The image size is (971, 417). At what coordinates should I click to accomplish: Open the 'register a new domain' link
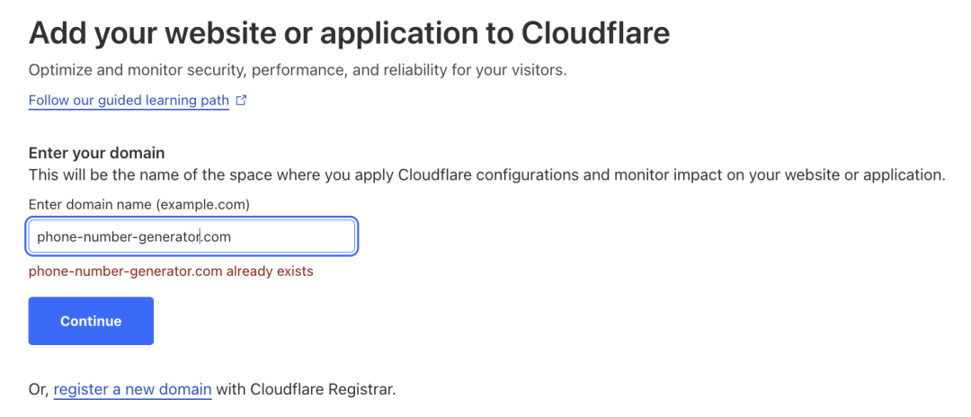[132, 389]
